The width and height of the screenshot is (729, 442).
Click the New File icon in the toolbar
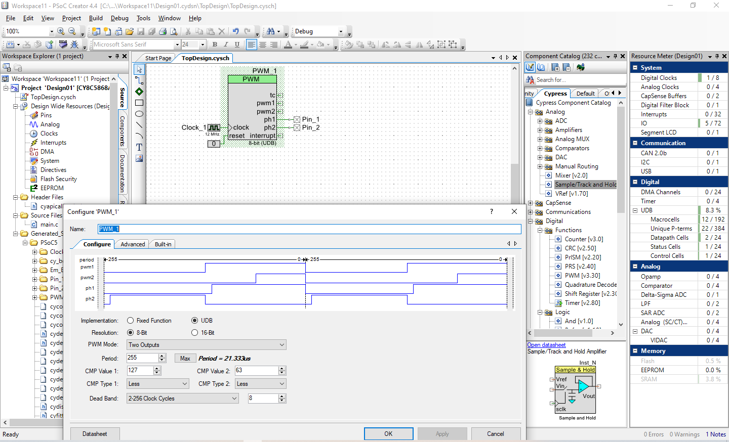[x=107, y=31]
